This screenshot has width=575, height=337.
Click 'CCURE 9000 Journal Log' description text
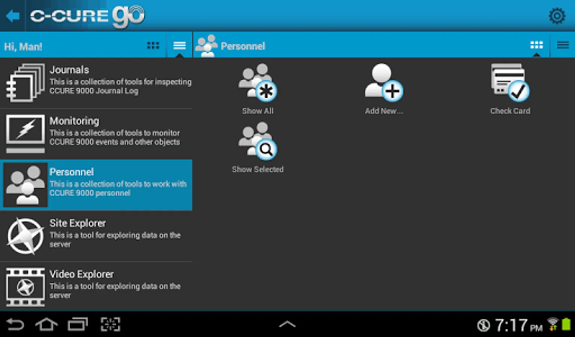pos(94,91)
